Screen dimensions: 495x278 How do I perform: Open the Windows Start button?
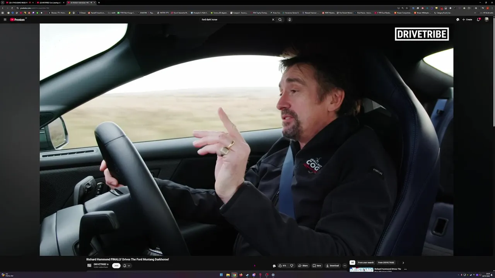[x=221, y=275]
